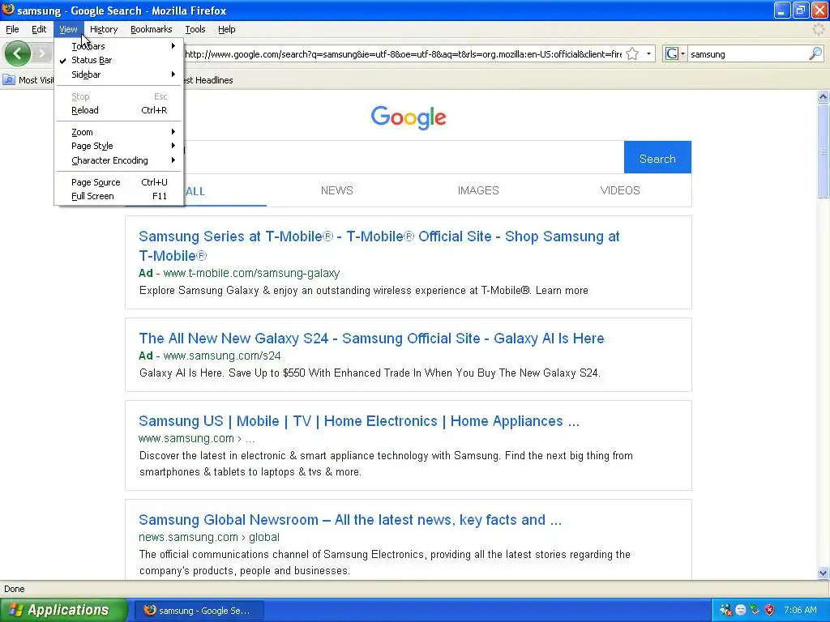Click the Google search engine icon

click(671, 54)
